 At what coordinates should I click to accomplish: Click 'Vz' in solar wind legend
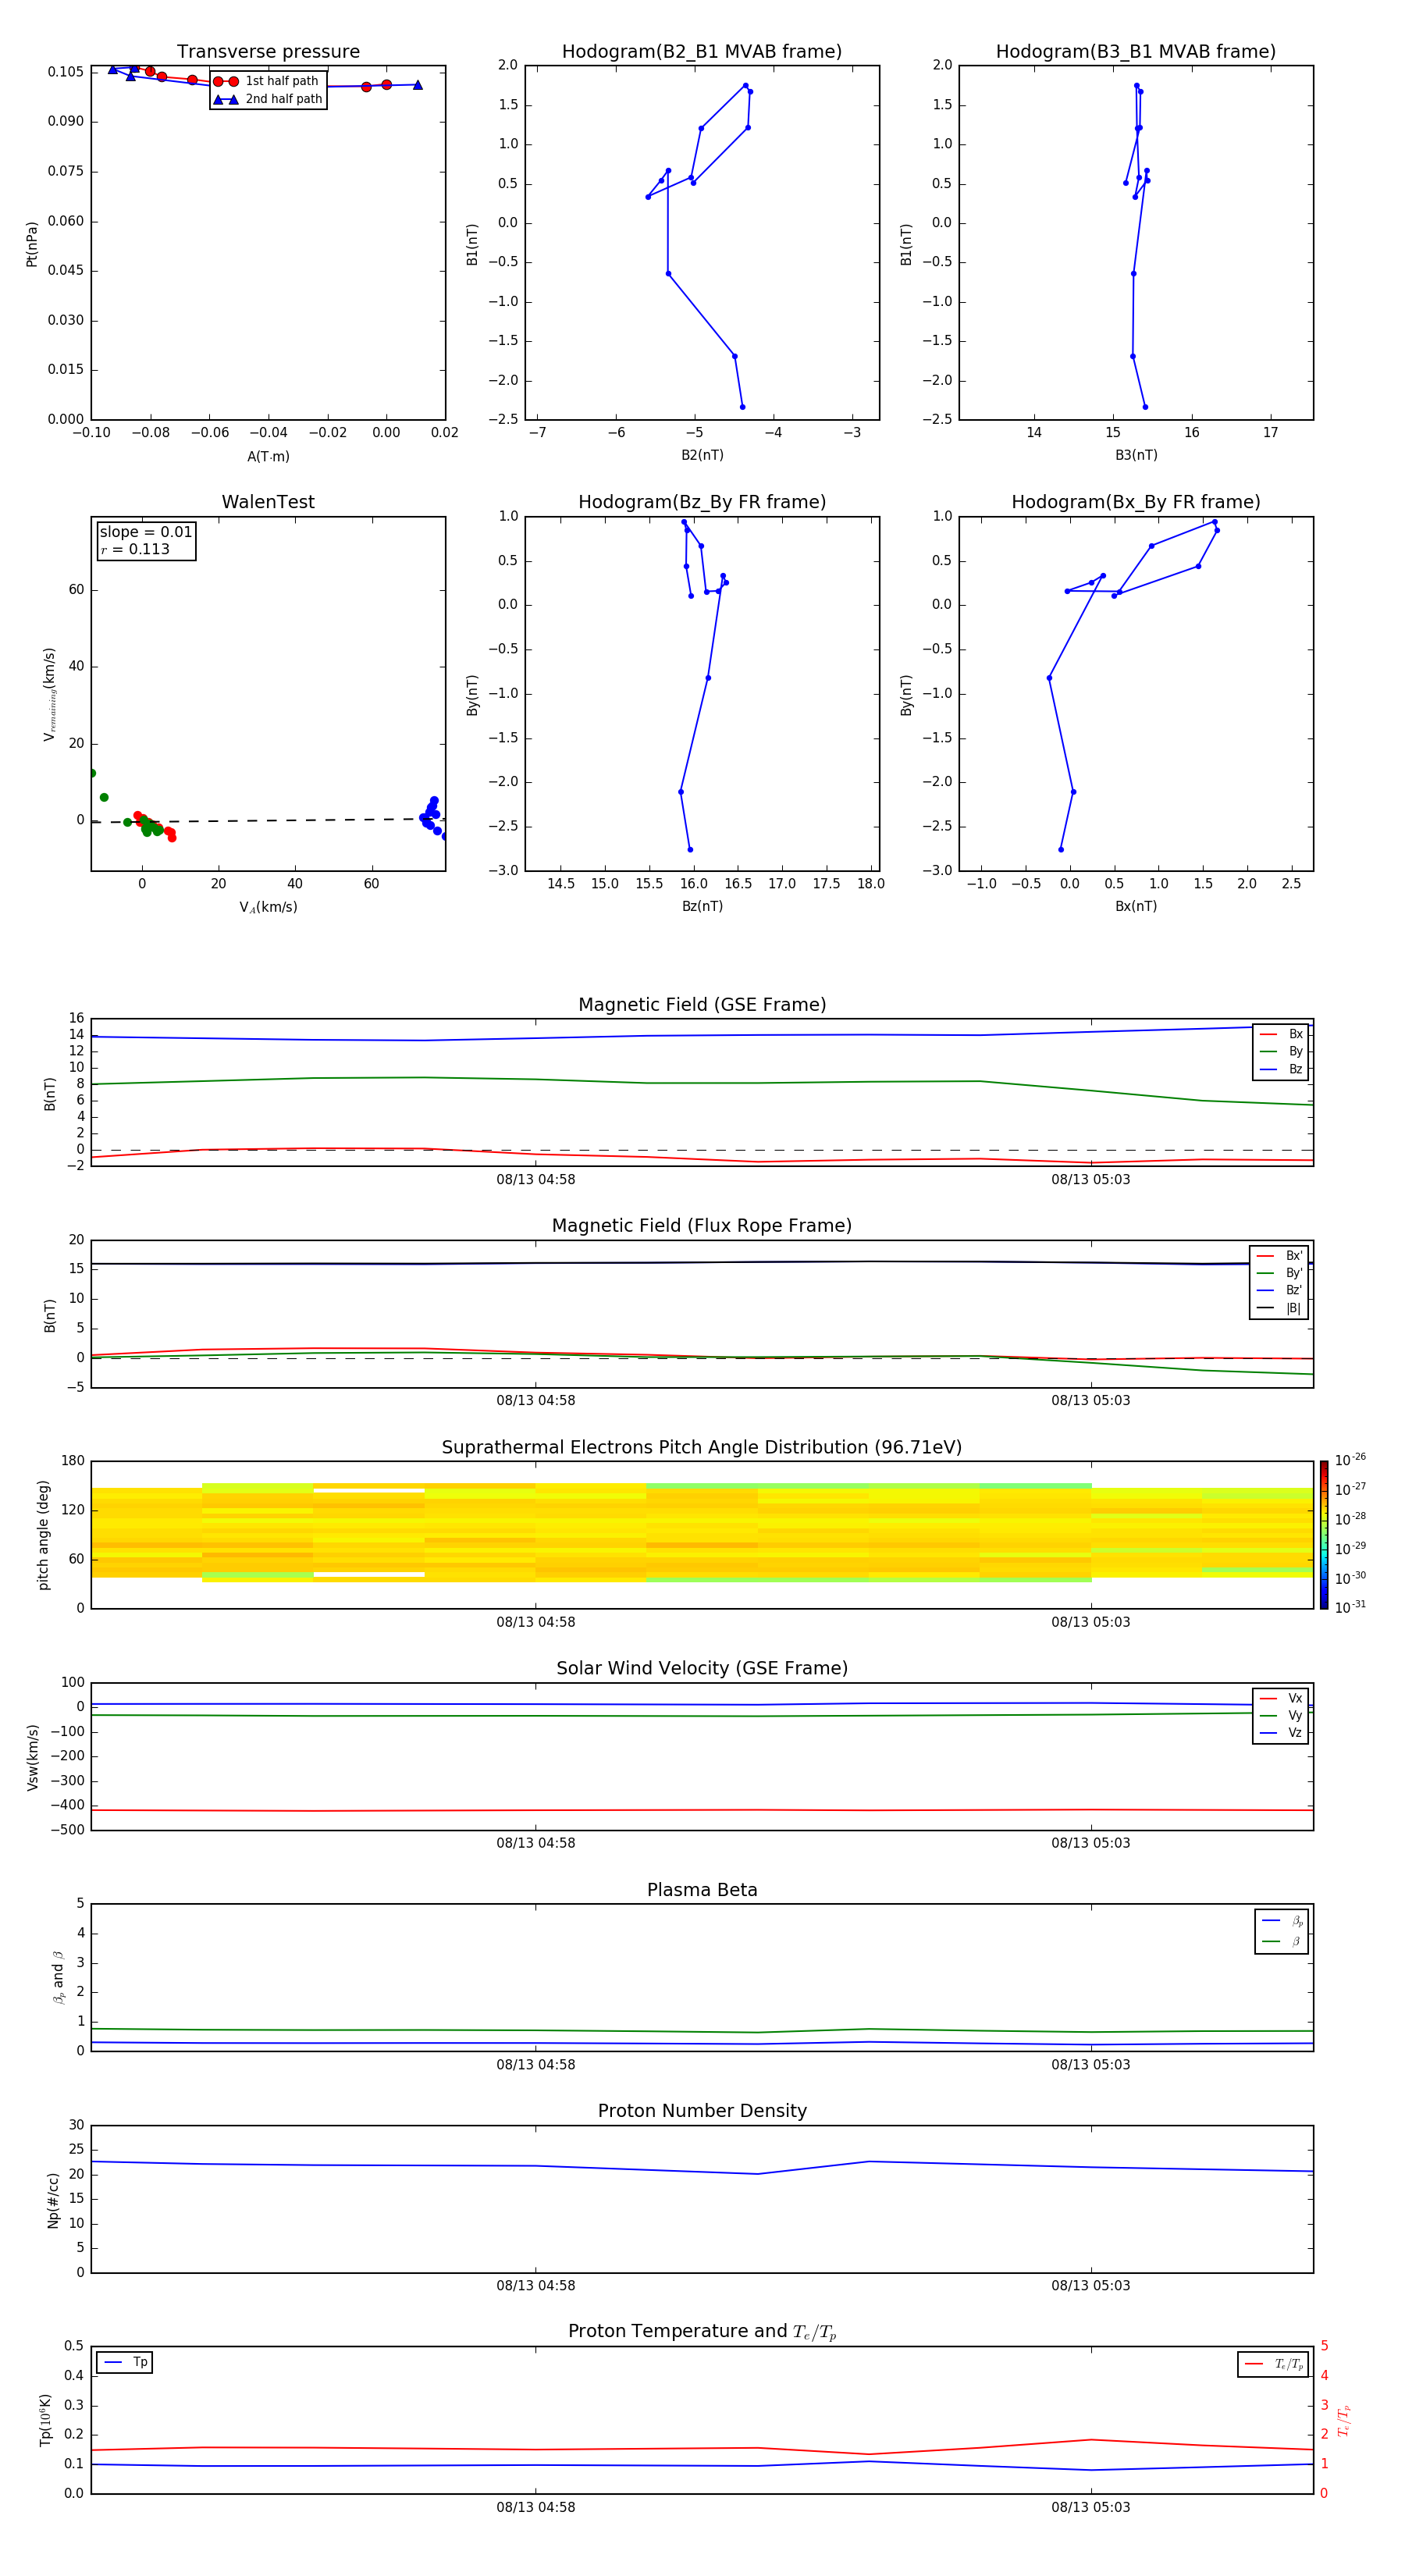[x=1295, y=1733]
